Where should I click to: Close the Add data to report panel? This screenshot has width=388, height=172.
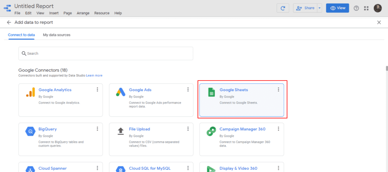coord(379,22)
